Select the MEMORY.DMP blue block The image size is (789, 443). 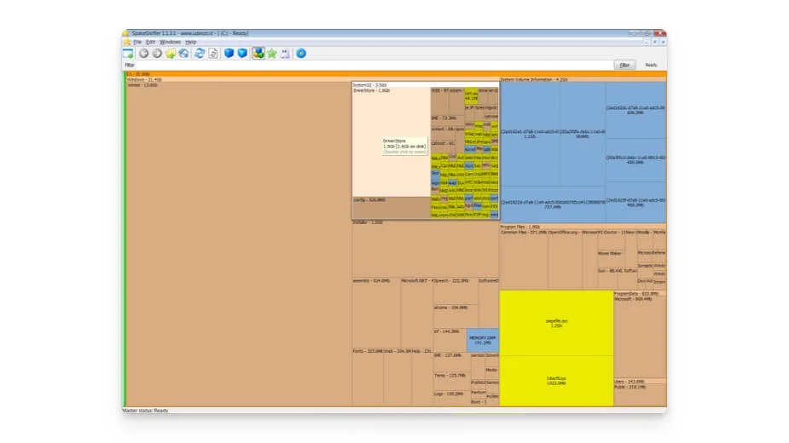[x=483, y=340]
